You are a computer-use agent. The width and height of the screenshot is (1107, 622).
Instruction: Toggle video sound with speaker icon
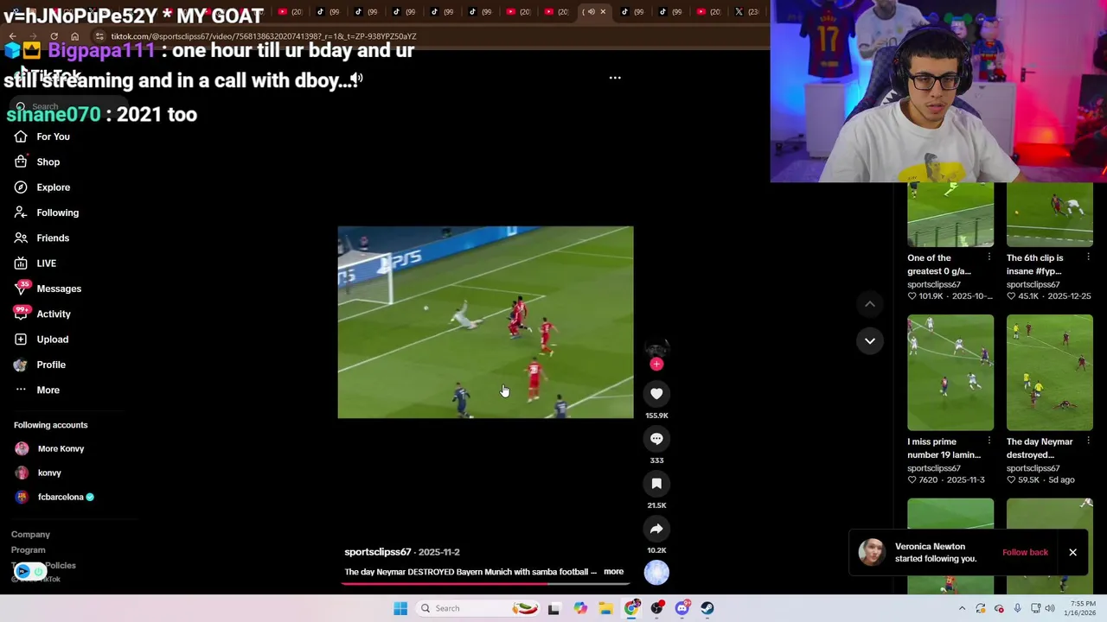pyautogui.click(x=356, y=79)
